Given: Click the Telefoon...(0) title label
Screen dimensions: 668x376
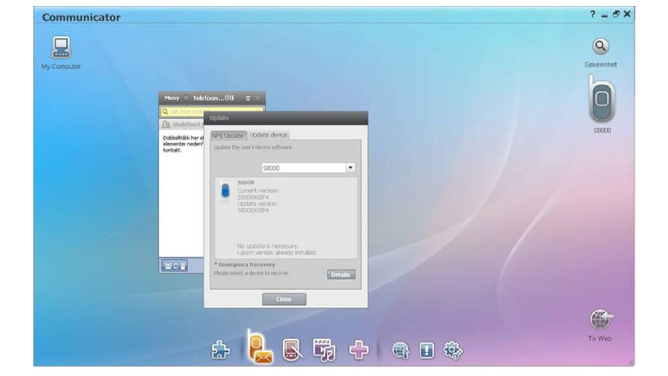Looking at the screenshot, I should click(x=213, y=98).
